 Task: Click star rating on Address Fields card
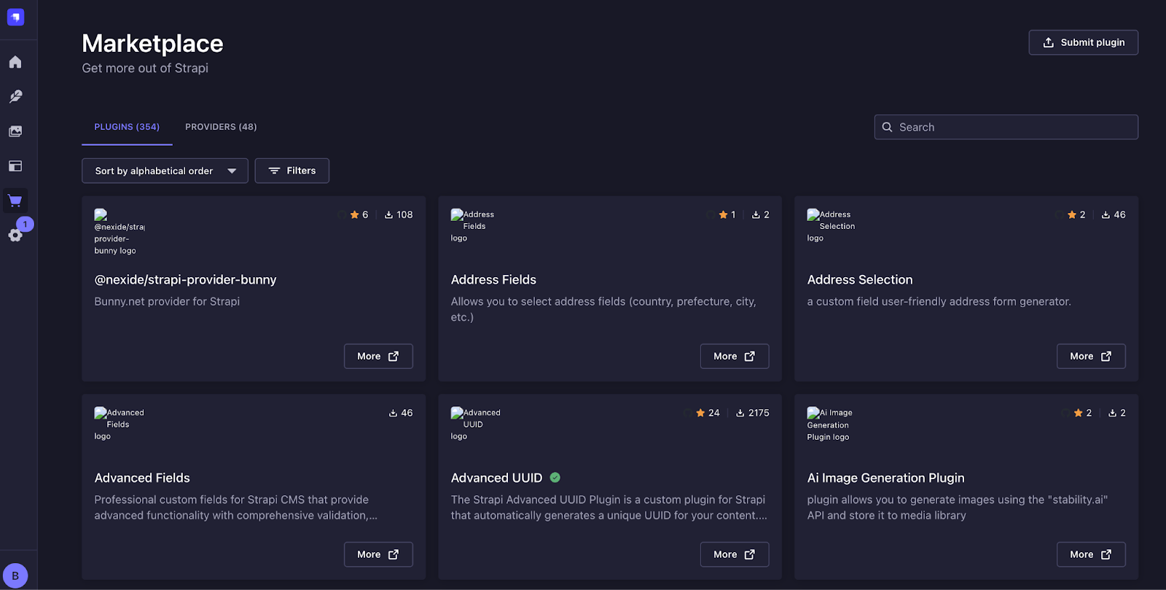pos(727,214)
